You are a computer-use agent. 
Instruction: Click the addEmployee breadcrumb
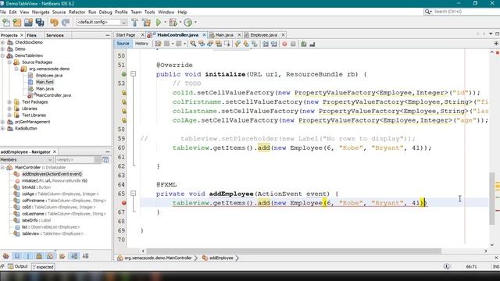221,258
